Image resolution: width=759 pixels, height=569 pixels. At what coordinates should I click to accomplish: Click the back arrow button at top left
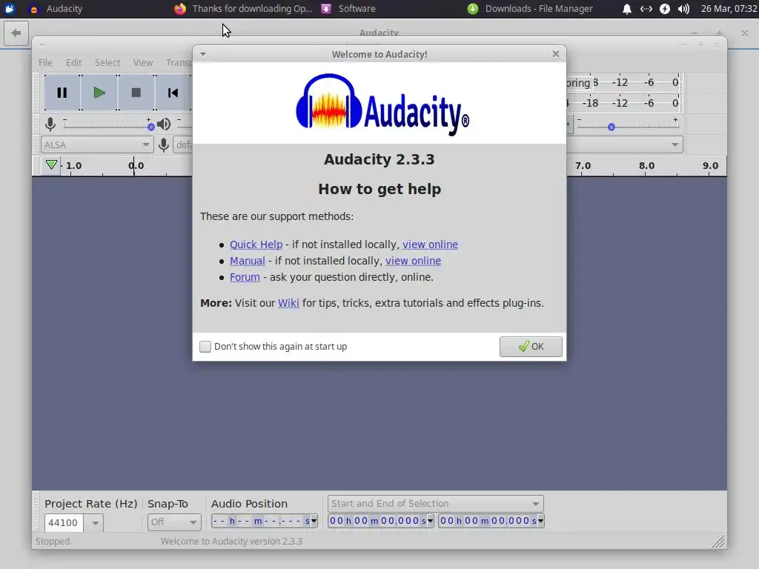click(x=16, y=33)
